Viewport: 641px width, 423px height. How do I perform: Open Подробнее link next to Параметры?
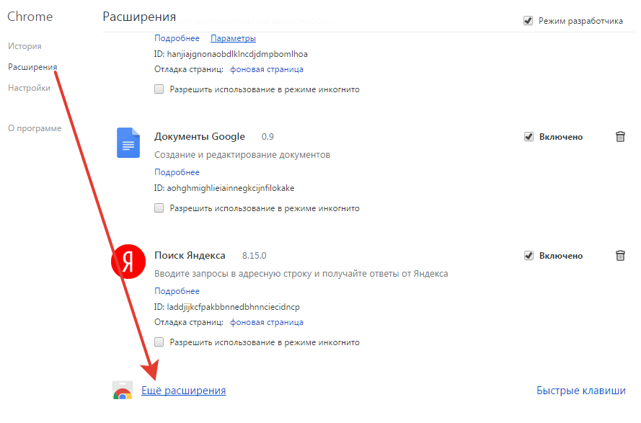[177, 38]
